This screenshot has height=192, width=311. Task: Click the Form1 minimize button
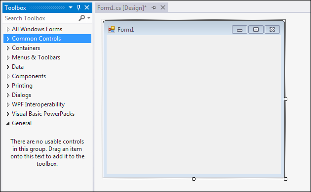click(239, 30)
